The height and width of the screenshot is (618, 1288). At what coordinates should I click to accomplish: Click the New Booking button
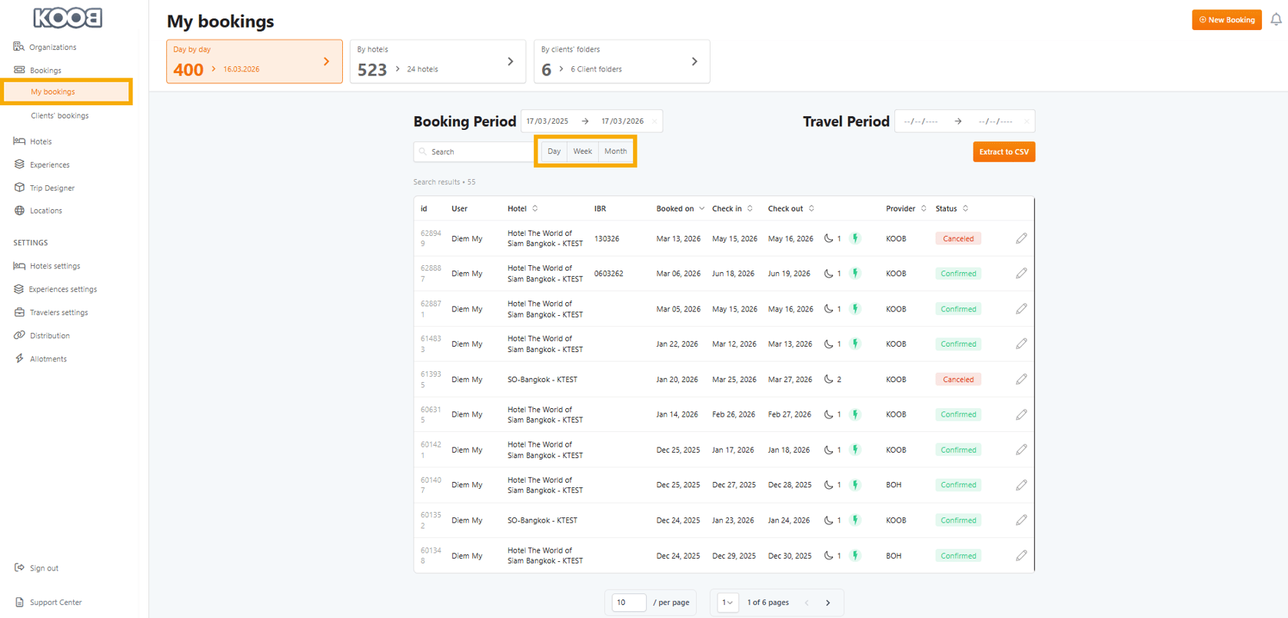click(x=1226, y=20)
